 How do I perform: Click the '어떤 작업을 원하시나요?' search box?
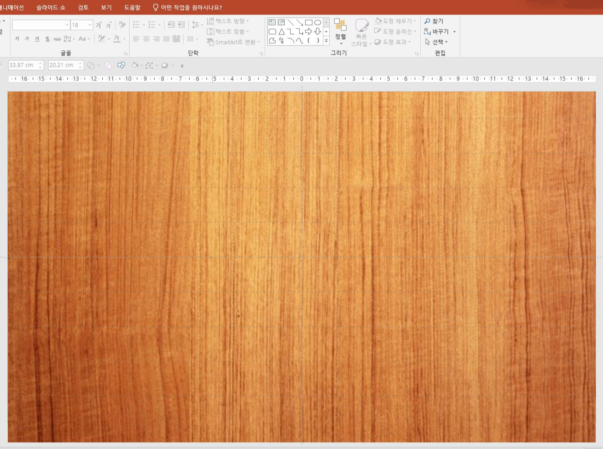[x=187, y=7]
